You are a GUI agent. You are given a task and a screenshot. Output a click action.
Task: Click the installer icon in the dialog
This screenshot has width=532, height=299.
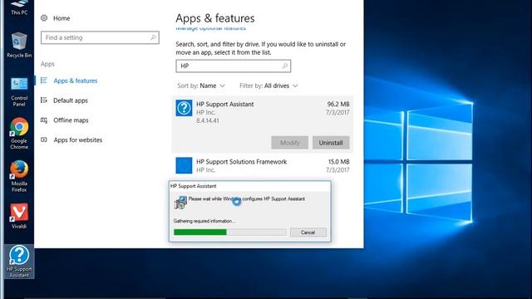(x=180, y=203)
